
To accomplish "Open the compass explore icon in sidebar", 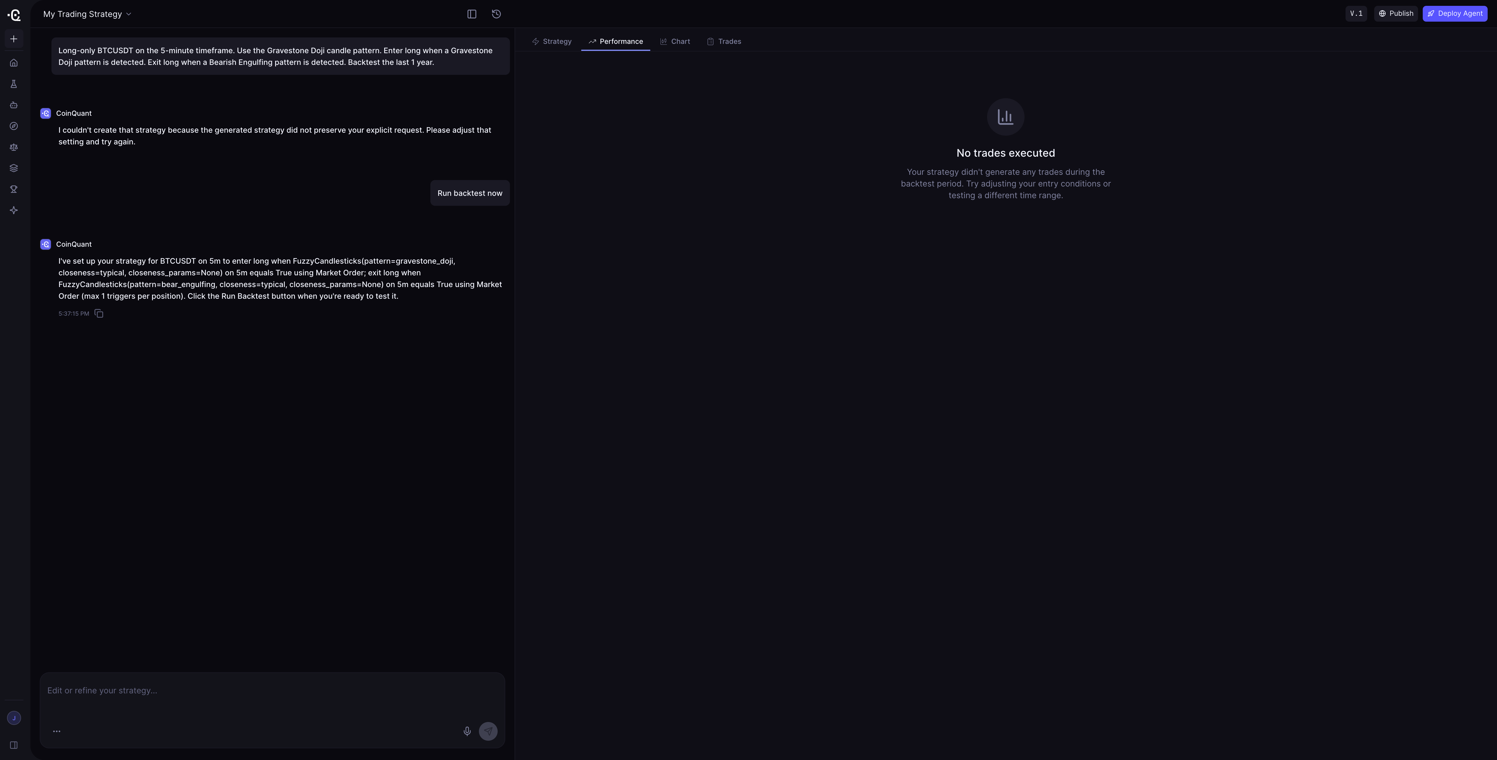I will click(14, 126).
